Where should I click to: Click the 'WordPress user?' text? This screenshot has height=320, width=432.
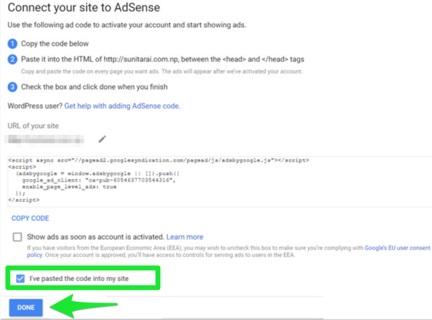pos(35,106)
